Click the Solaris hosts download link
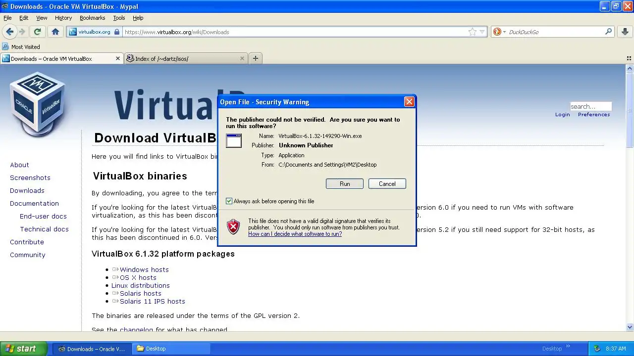The height and width of the screenshot is (356, 634). [x=141, y=293]
